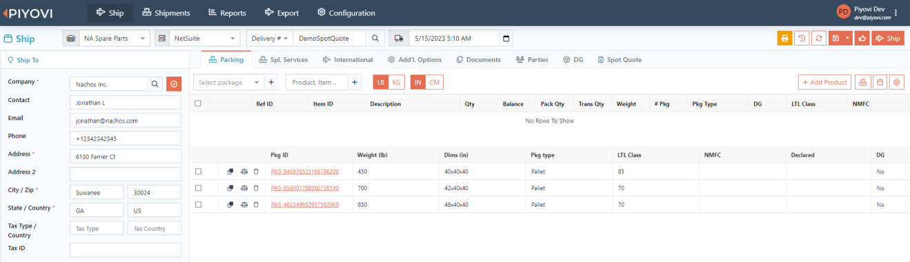Switch to the Spl. Services tab

tap(284, 59)
